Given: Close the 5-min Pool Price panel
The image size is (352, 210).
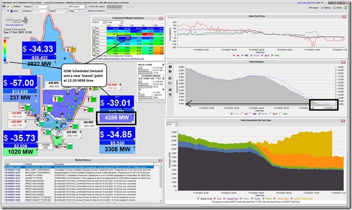Looking at the screenshot, I should pos(344,16).
